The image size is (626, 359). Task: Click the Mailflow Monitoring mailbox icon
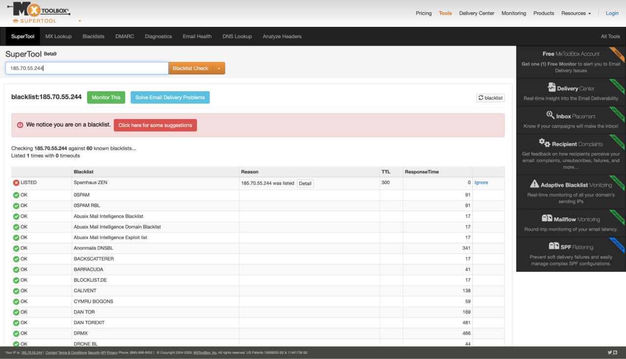tap(547, 218)
